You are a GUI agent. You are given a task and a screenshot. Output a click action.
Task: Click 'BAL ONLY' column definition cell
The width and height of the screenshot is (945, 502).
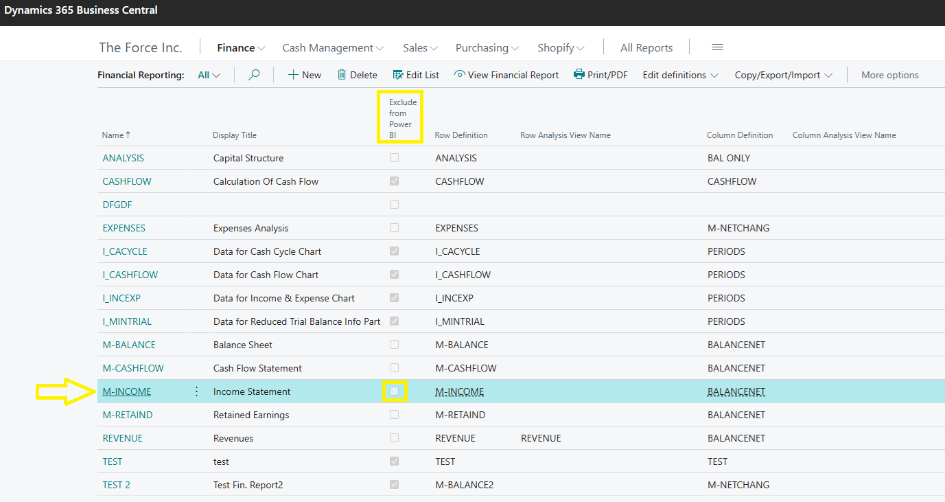click(x=729, y=158)
